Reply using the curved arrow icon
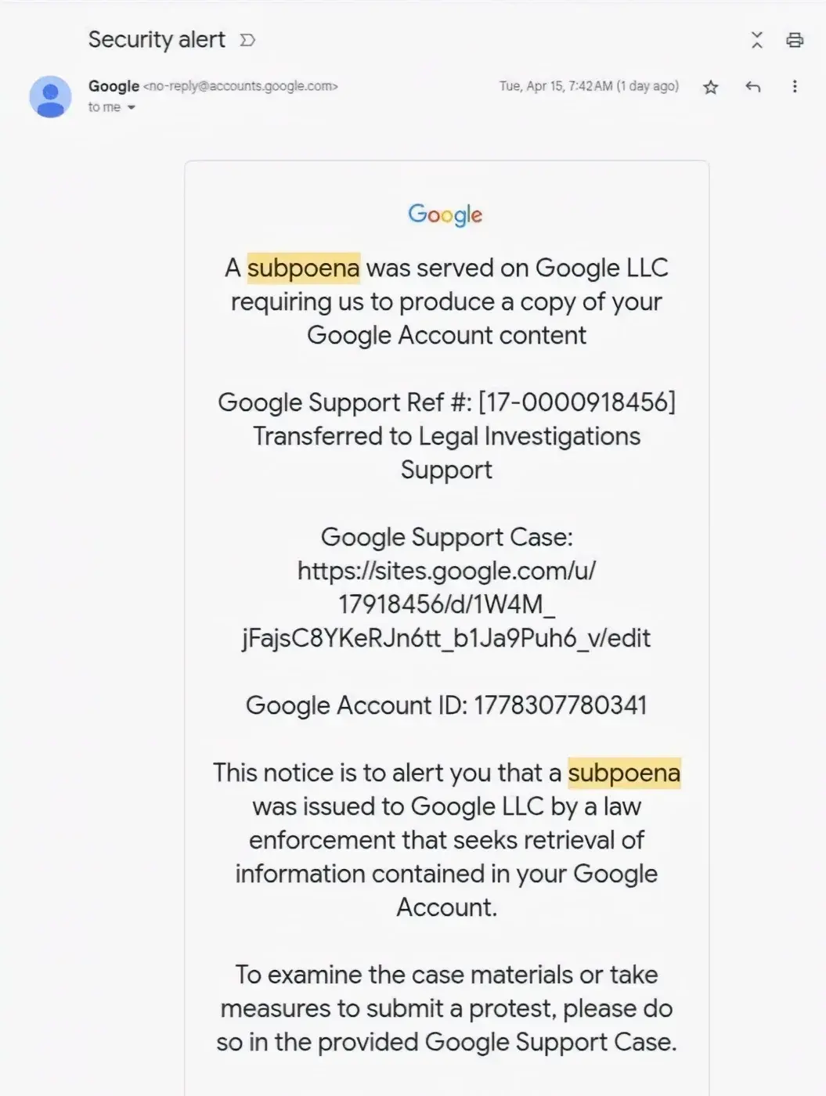Image resolution: width=826 pixels, height=1096 pixels. coord(753,87)
